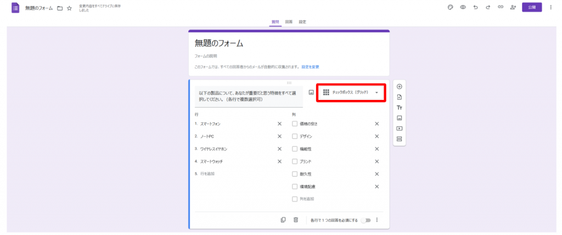Check the デザイン column checkbox
The width and height of the screenshot is (562, 235).
point(295,136)
